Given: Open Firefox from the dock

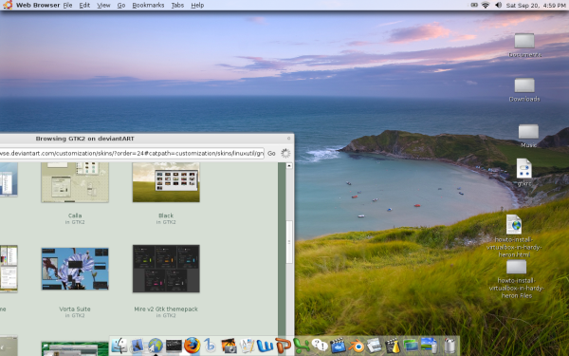Looking at the screenshot, I should (x=192, y=346).
